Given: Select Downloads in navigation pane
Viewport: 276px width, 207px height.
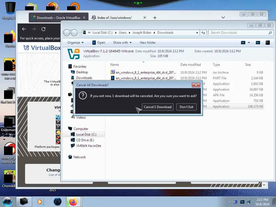Looking at the screenshot, I should tap(84, 78).
